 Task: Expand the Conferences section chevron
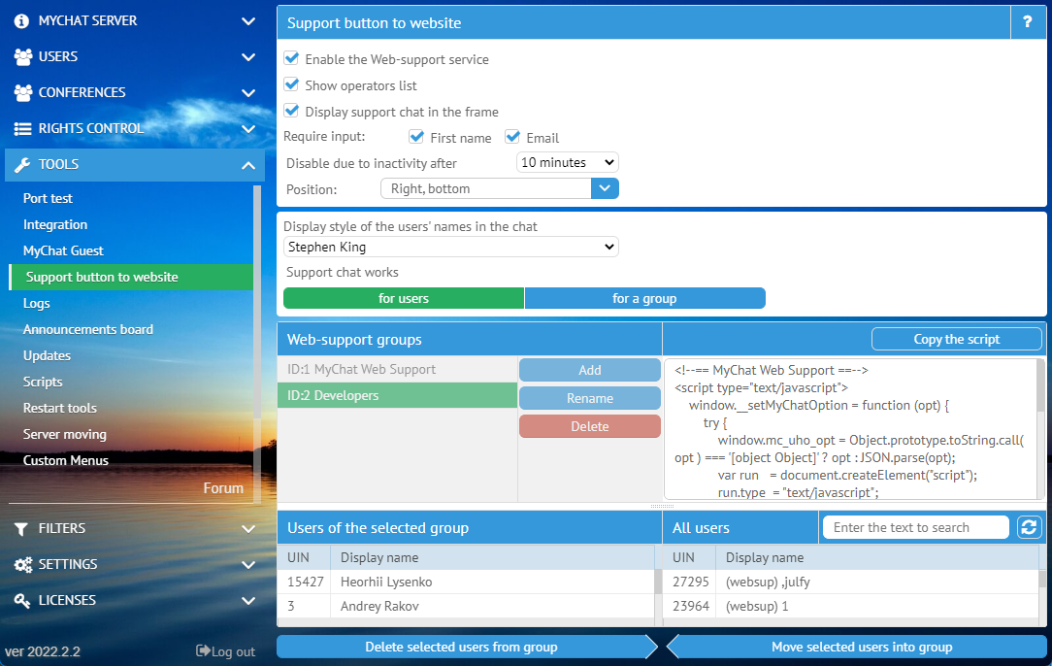248,92
